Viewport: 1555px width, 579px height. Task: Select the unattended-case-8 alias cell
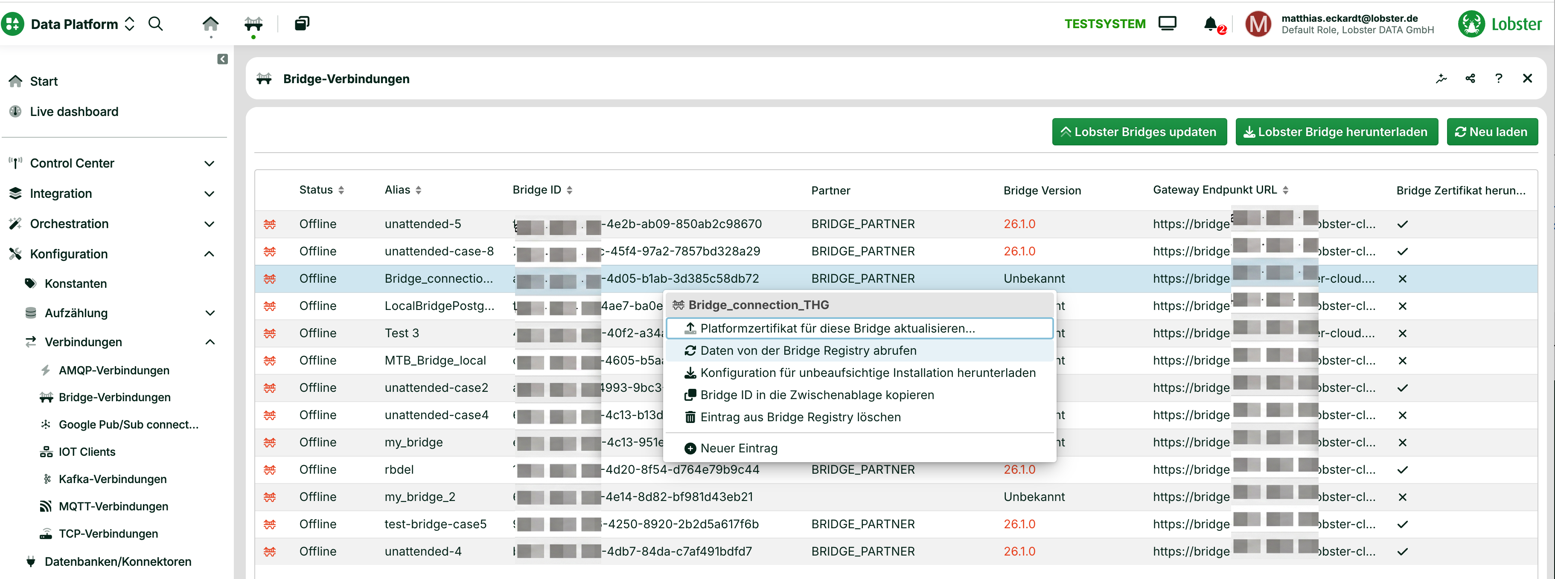click(439, 252)
